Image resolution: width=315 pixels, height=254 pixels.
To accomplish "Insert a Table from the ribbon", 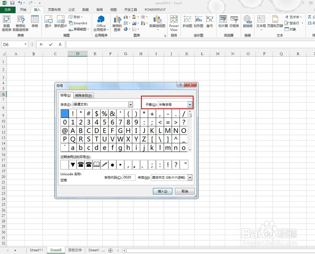I will 35,21.
